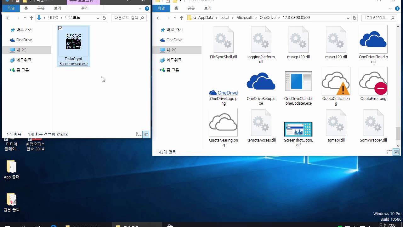Image resolution: width=403 pixels, height=227 pixels.
Task: Click the vertical scrollbar thumb in OneDrive folder window
Action: (x=398, y=133)
